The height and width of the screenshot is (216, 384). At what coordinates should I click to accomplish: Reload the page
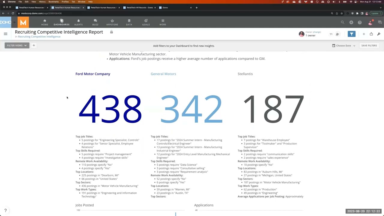pos(13,13)
